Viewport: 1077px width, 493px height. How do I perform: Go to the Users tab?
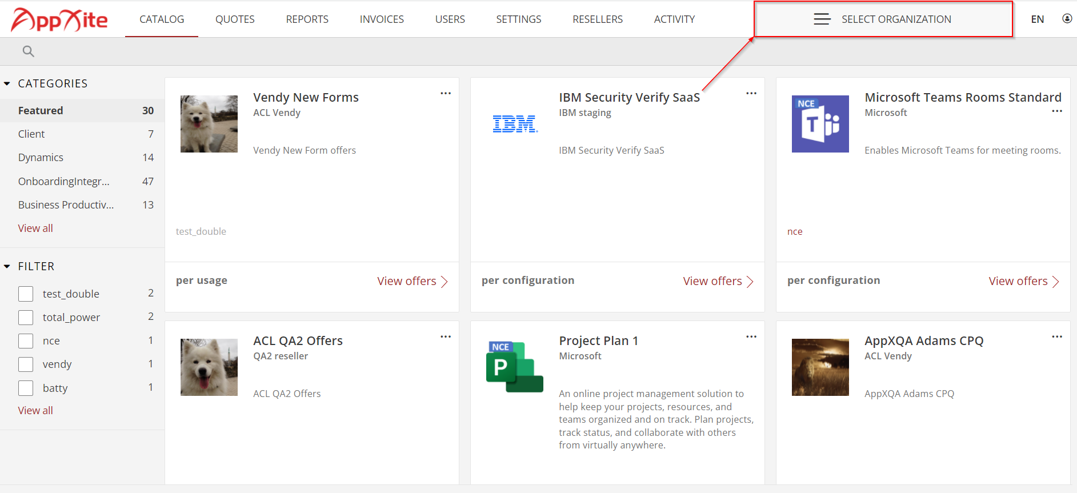pos(450,19)
